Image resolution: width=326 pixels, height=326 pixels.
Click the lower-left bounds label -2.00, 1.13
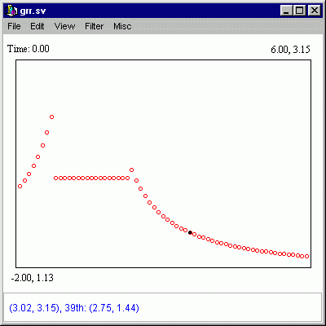click(33, 278)
